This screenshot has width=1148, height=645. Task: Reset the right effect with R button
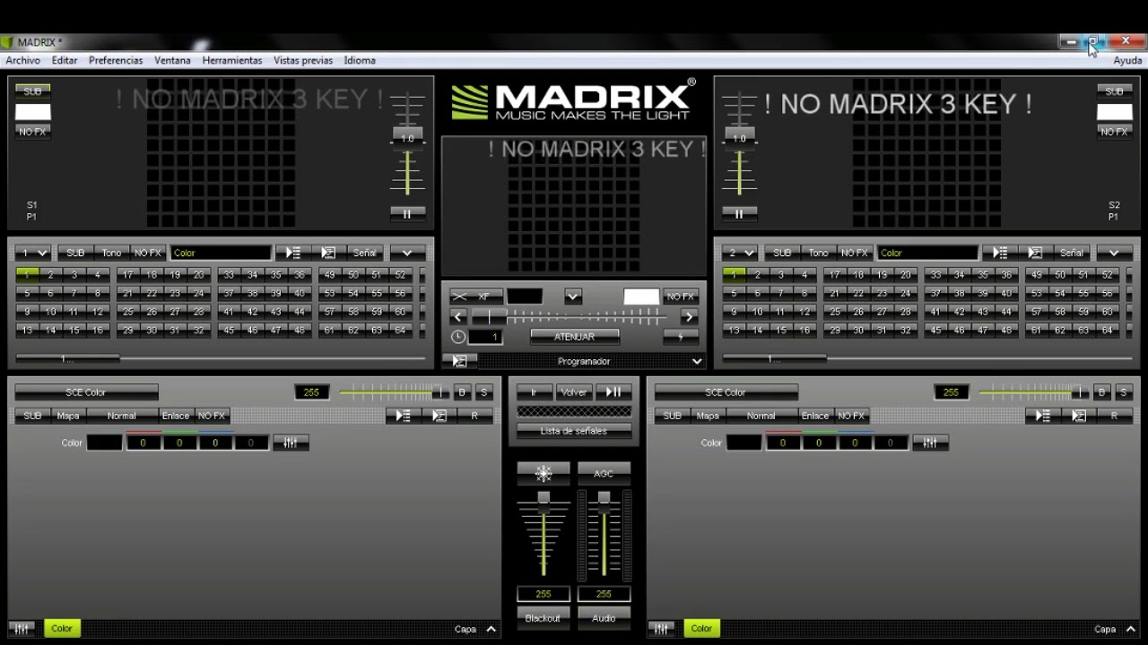click(x=1115, y=416)
